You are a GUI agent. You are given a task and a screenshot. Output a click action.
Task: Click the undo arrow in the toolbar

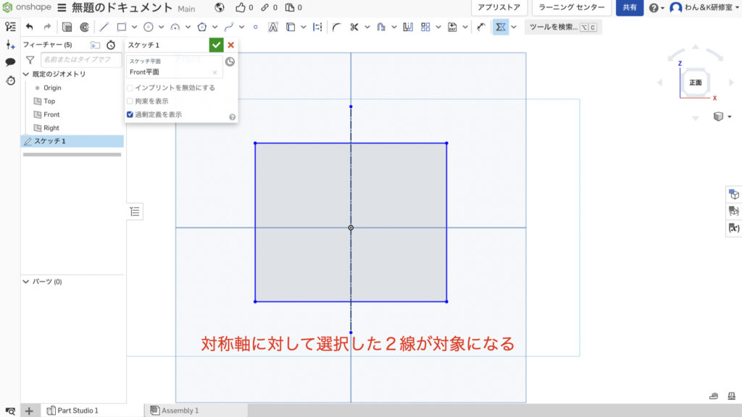click(29, 27)
